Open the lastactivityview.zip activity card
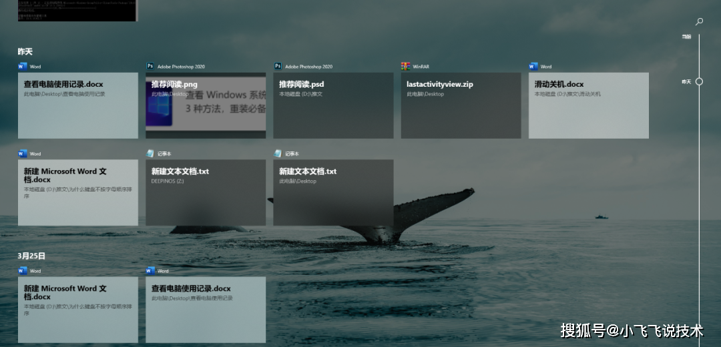The image size is (721, 347). click(461, 105)
